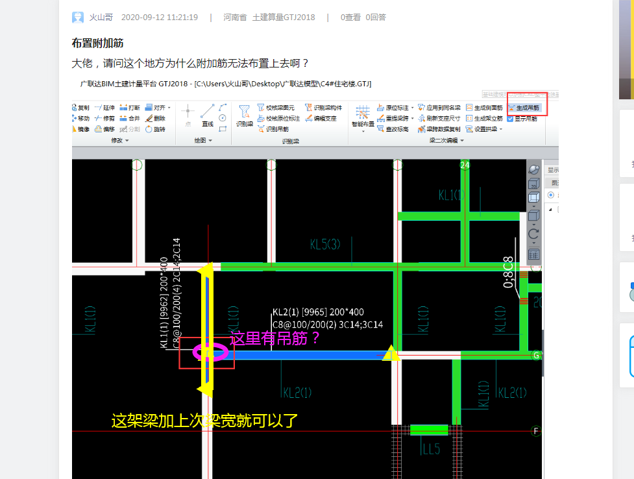Select the rectangle drawing tool

click(223, 129)
